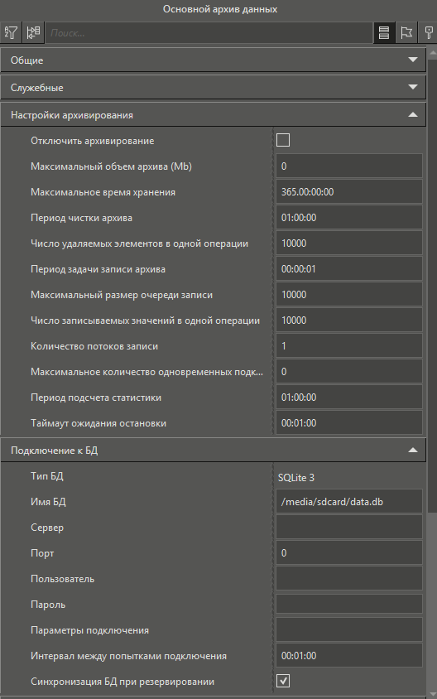
Task: Click the tree collapse icon beside search
Action: click(33, 32)
